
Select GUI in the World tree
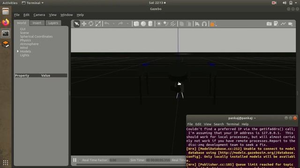click(23, 29)
